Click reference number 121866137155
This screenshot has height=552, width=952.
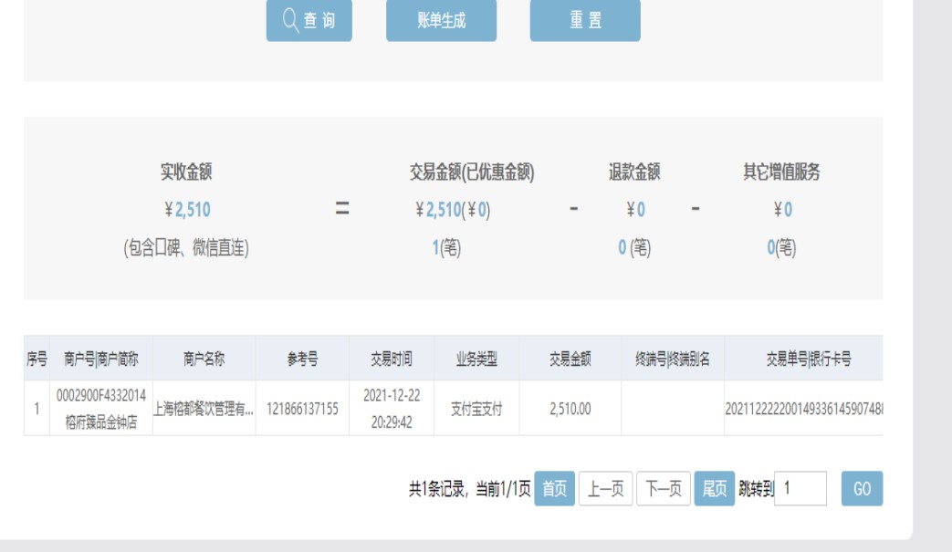[302, 410]
